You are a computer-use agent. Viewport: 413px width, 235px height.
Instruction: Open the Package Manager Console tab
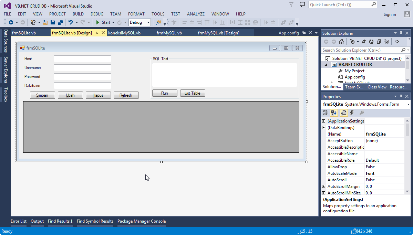tap(142, 221)
